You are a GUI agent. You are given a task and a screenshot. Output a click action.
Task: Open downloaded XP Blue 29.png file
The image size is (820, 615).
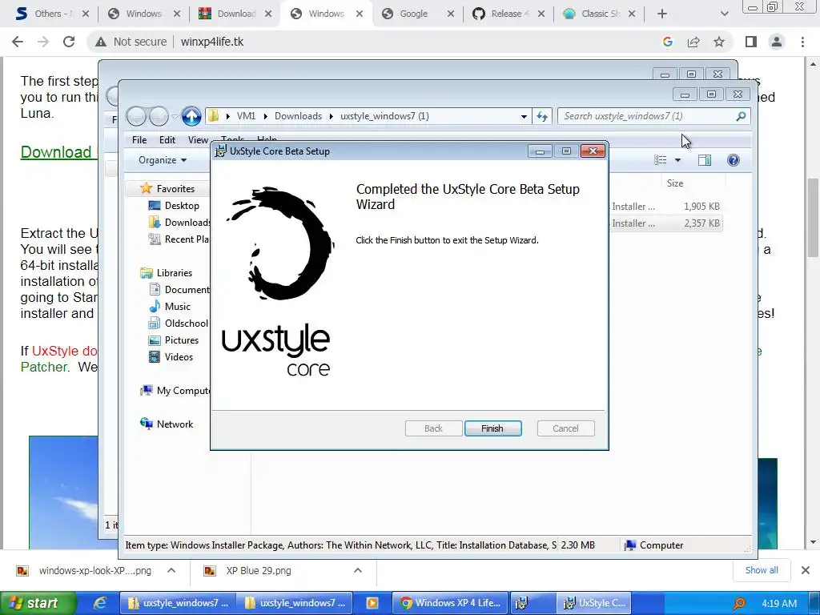(x=259, y=570)
